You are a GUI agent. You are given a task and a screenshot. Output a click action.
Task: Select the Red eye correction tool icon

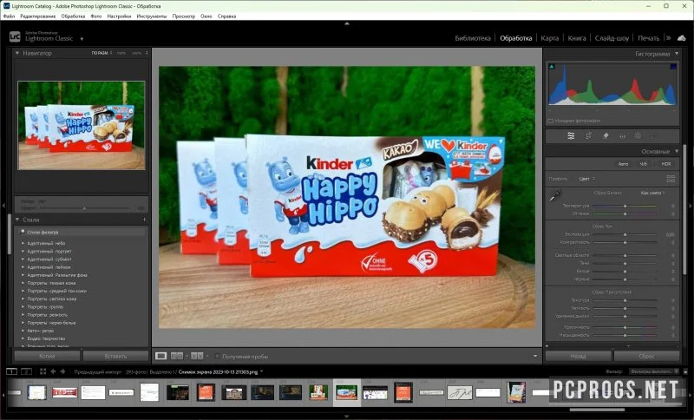[622, 136]
